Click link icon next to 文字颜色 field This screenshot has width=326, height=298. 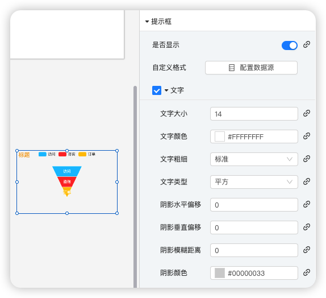(x=307, y=136)
